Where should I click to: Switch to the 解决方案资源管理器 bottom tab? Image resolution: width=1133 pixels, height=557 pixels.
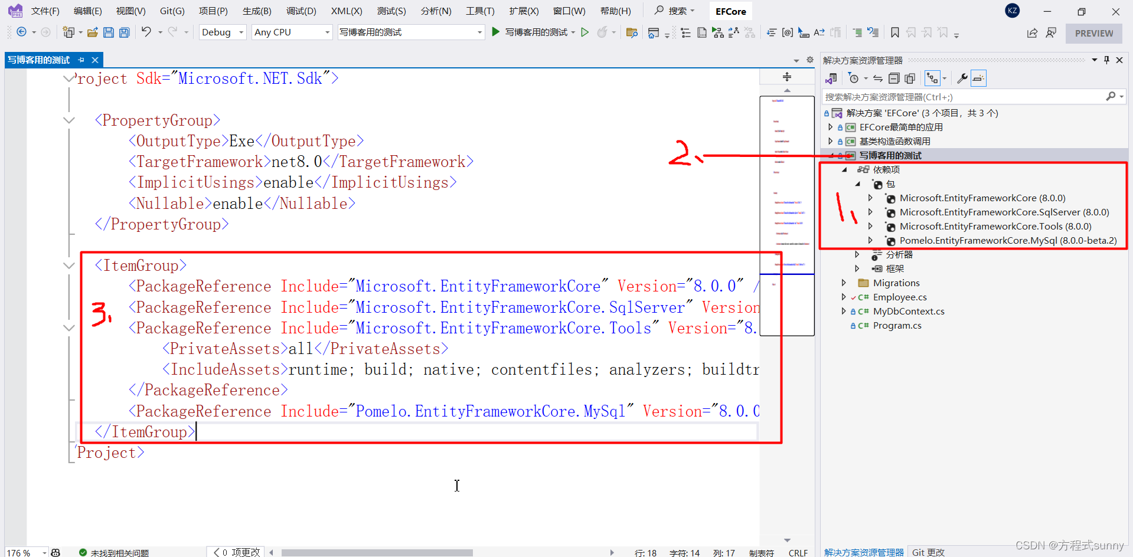click(864, 552)
